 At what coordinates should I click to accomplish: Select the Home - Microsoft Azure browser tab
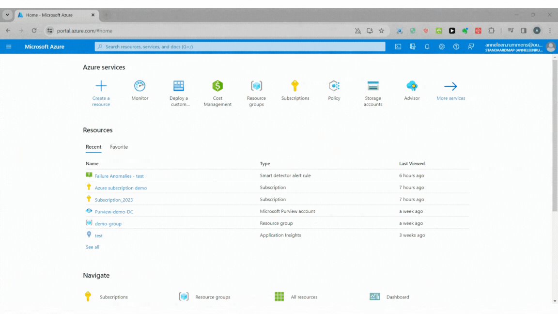[x=56, y=15]
